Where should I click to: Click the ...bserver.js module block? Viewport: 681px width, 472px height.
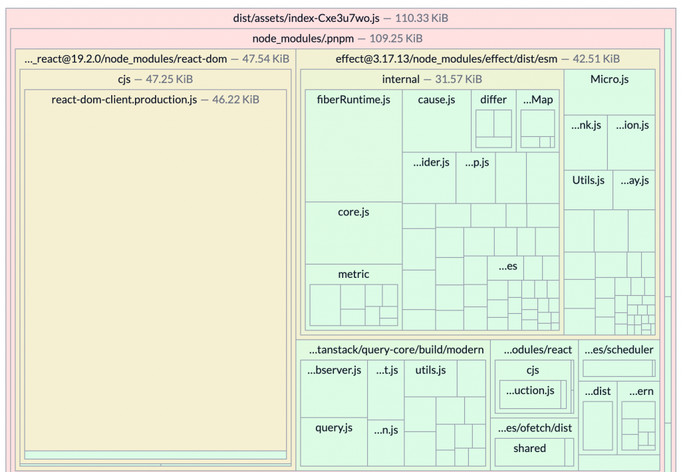click(334, 389)
